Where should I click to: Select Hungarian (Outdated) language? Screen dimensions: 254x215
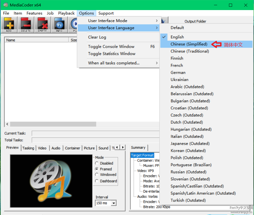point(206,129)
